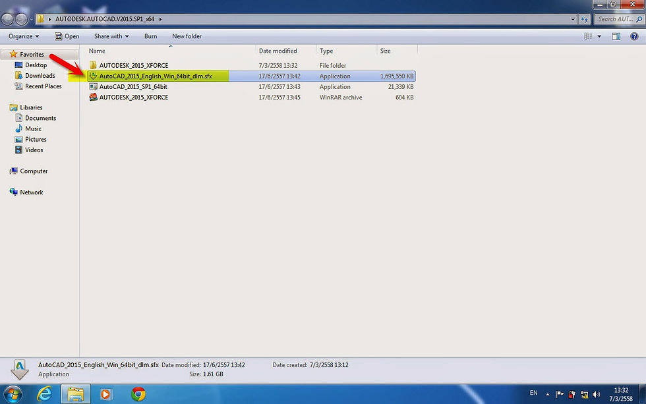Launch Google Chrome from the taskbar

(138, 394)
